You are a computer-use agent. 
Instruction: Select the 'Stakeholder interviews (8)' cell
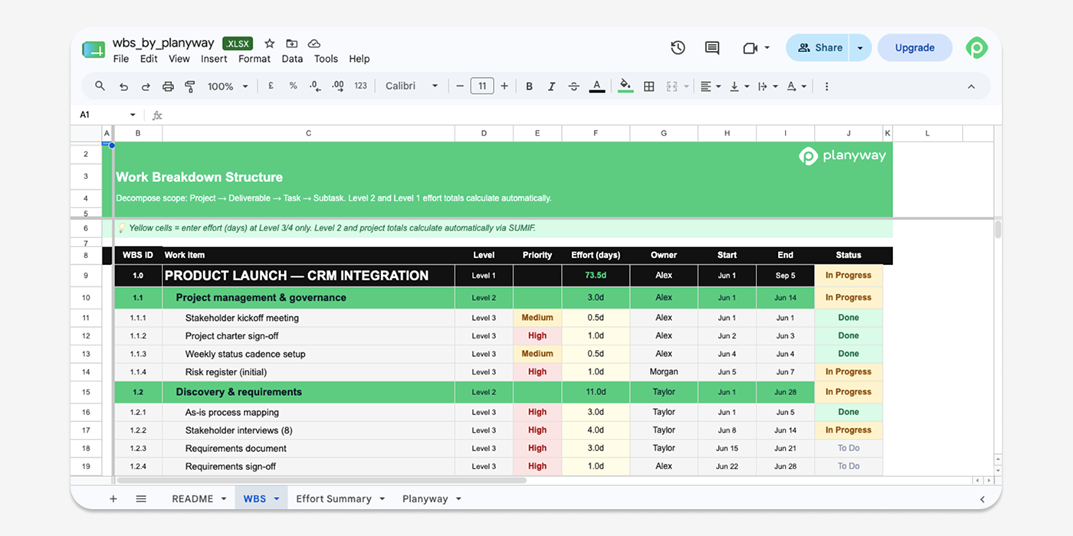(308, 430)
